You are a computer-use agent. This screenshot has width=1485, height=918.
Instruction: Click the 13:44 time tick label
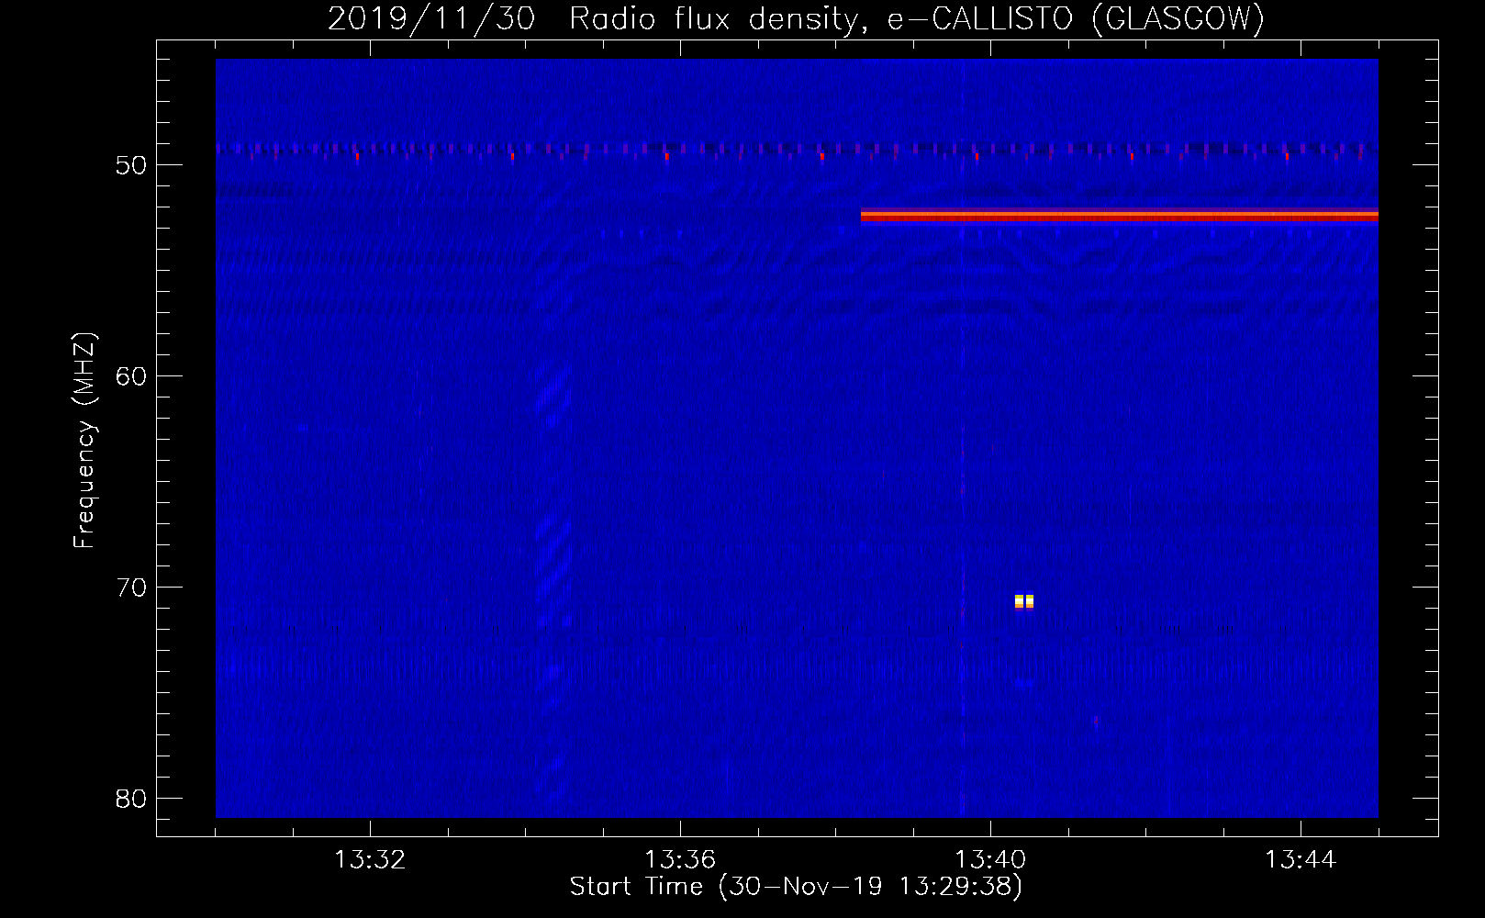1301,860
